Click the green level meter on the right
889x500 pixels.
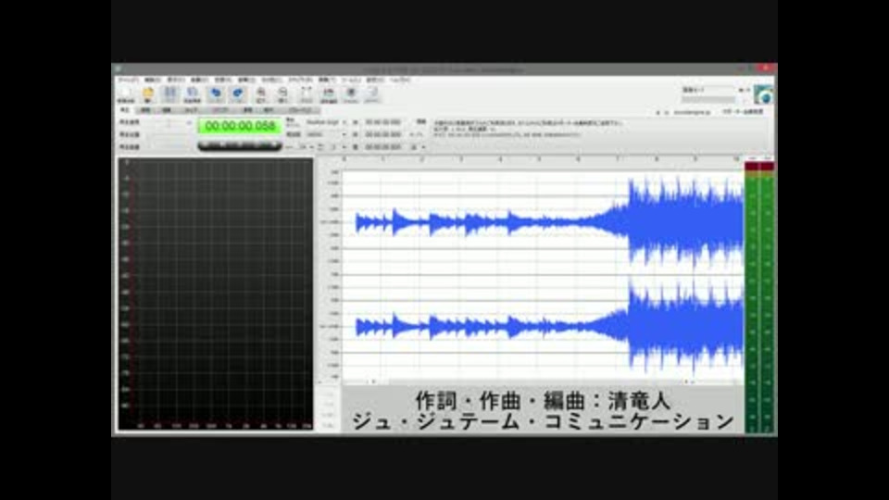[759, 299]
